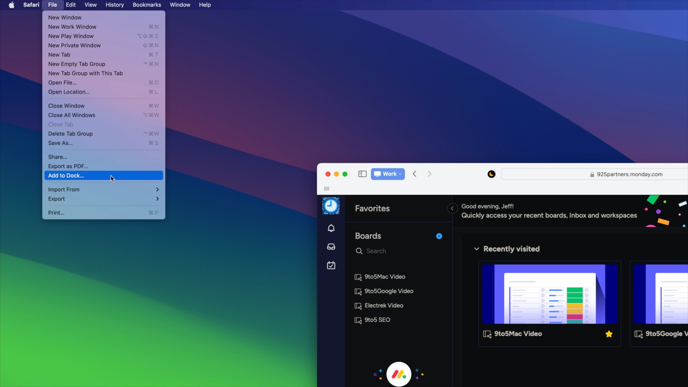
Task: Click the 'Work' tab group dropdown
Action: click(387, 174)
